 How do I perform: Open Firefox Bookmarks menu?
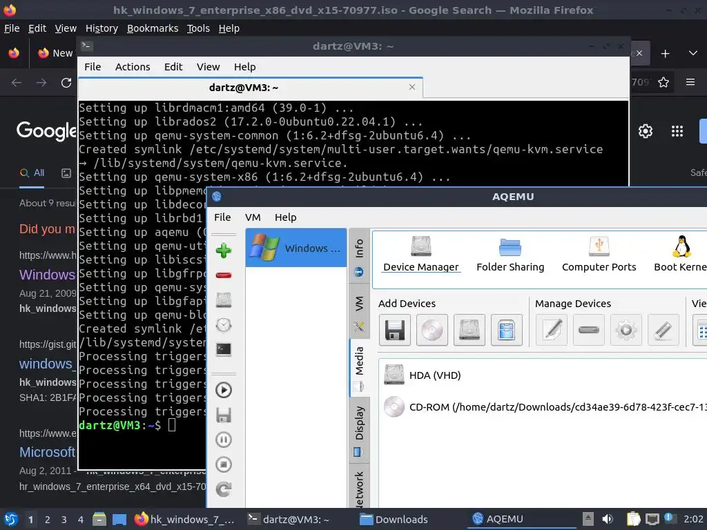click(153, 28)
